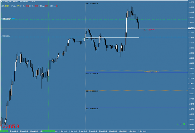
Task: Select the thick white horizontal line
Action: (x=112, y=38)
